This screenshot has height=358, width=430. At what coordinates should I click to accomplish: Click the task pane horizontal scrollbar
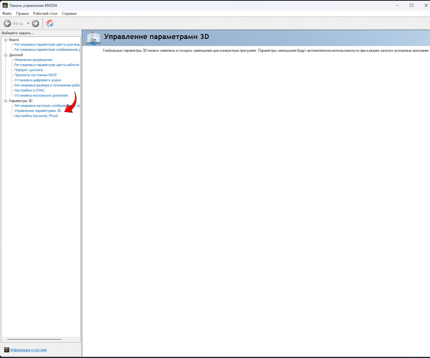(x=34, y=340)
